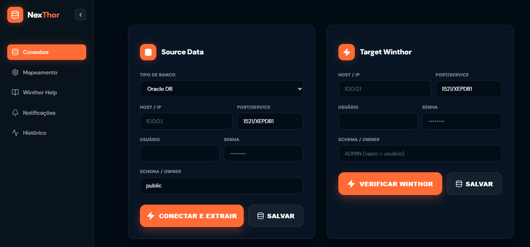Click the Target Winthor heading text
The height and width of the screenshot is (247, 530).
tap(386, 52)
